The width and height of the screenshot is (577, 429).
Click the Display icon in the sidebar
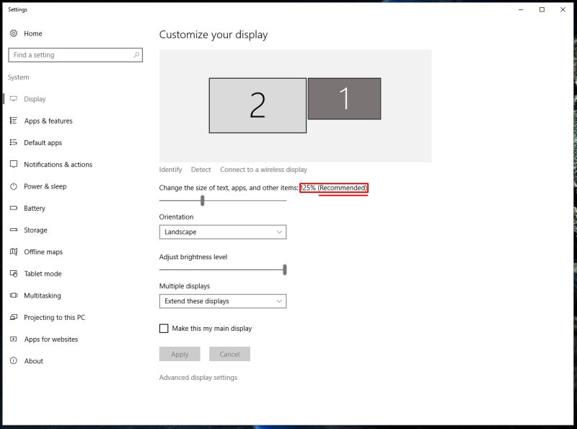point(14,99)
